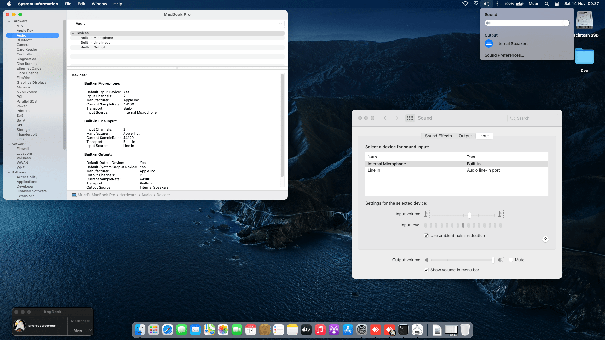Disable ambient noise reduction checkbox

(x=426, y=235)
